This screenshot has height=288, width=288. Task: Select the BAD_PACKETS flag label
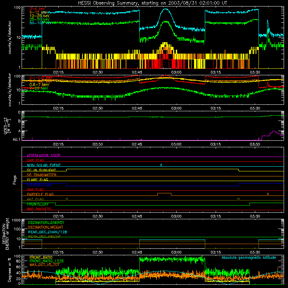click(39, 209)
